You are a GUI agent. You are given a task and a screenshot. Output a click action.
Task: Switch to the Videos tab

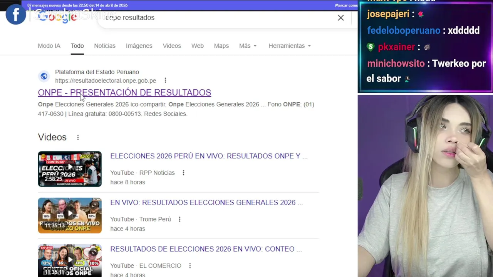[x=172, y=46]
